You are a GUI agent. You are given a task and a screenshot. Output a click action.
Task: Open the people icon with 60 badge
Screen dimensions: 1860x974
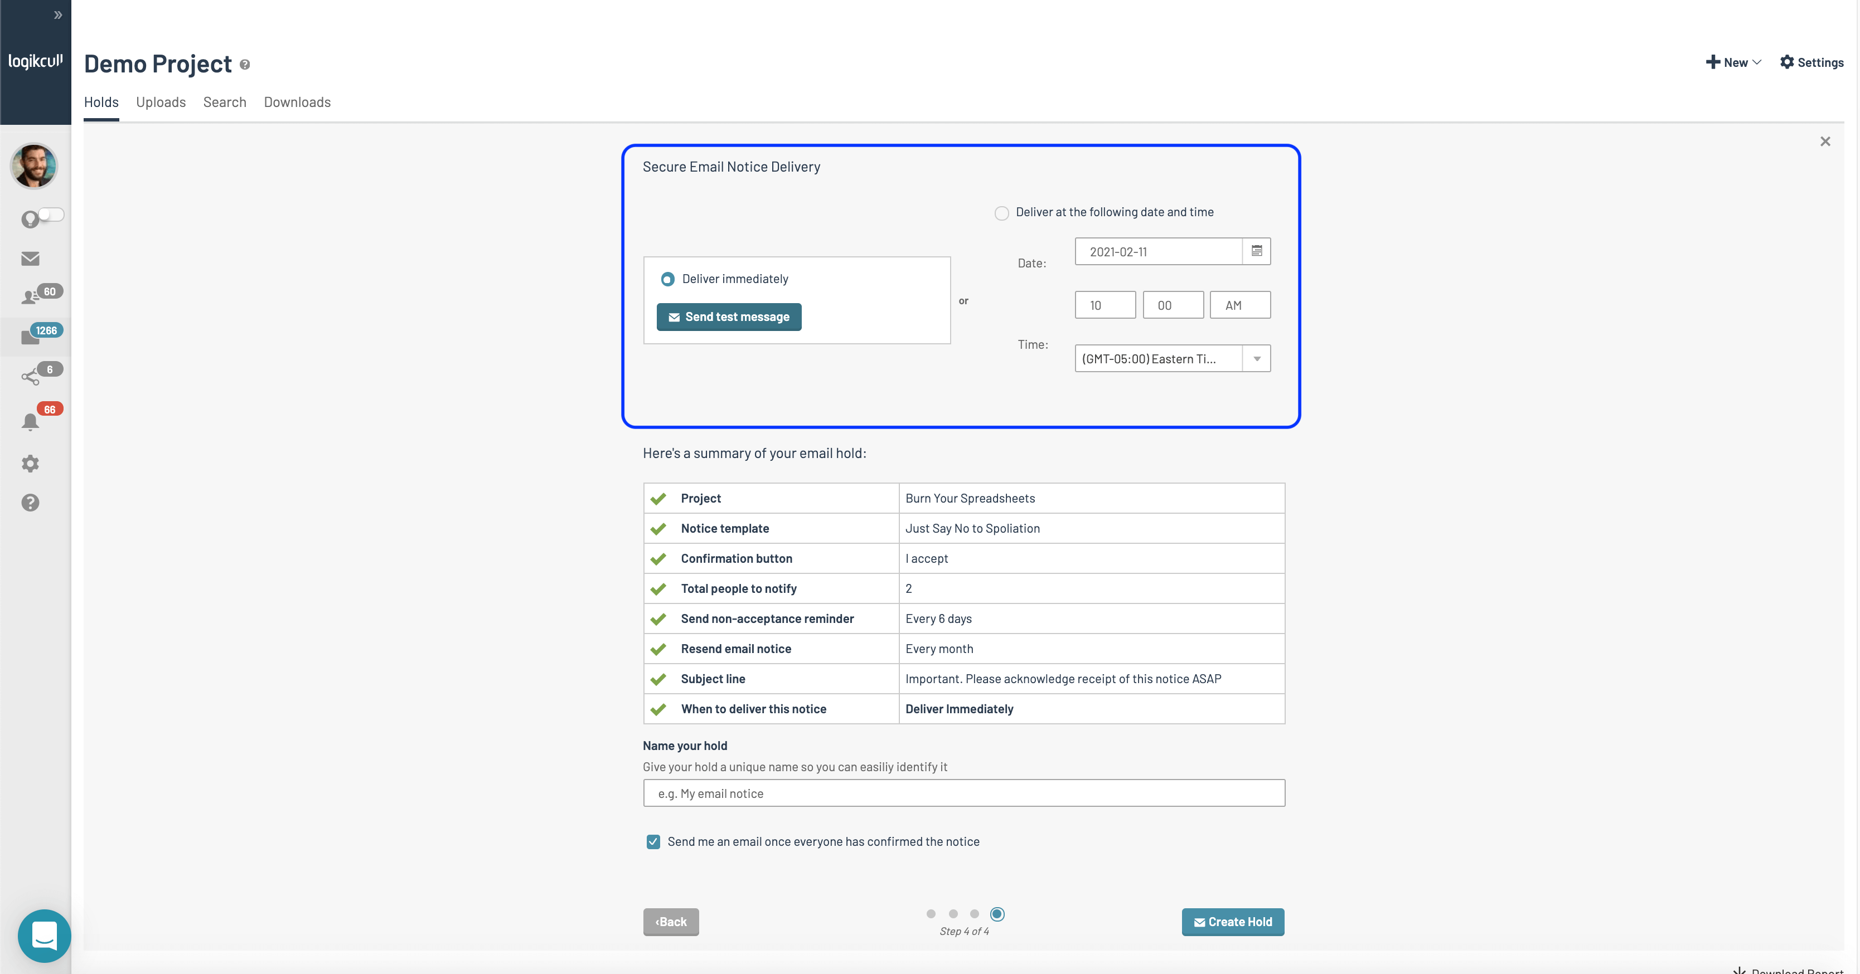coord(30,296)
